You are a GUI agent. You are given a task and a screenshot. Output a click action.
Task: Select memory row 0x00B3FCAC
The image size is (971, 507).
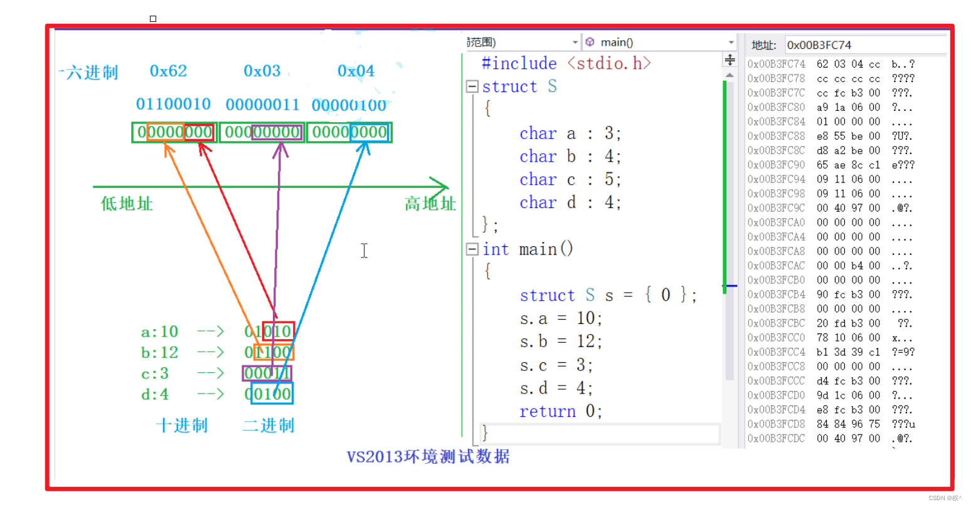(x=831, y=266)
